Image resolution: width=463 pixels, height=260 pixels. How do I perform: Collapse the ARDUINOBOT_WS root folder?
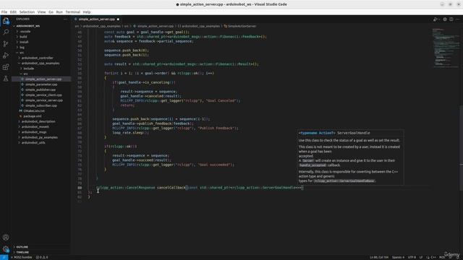tap(41, 26)
